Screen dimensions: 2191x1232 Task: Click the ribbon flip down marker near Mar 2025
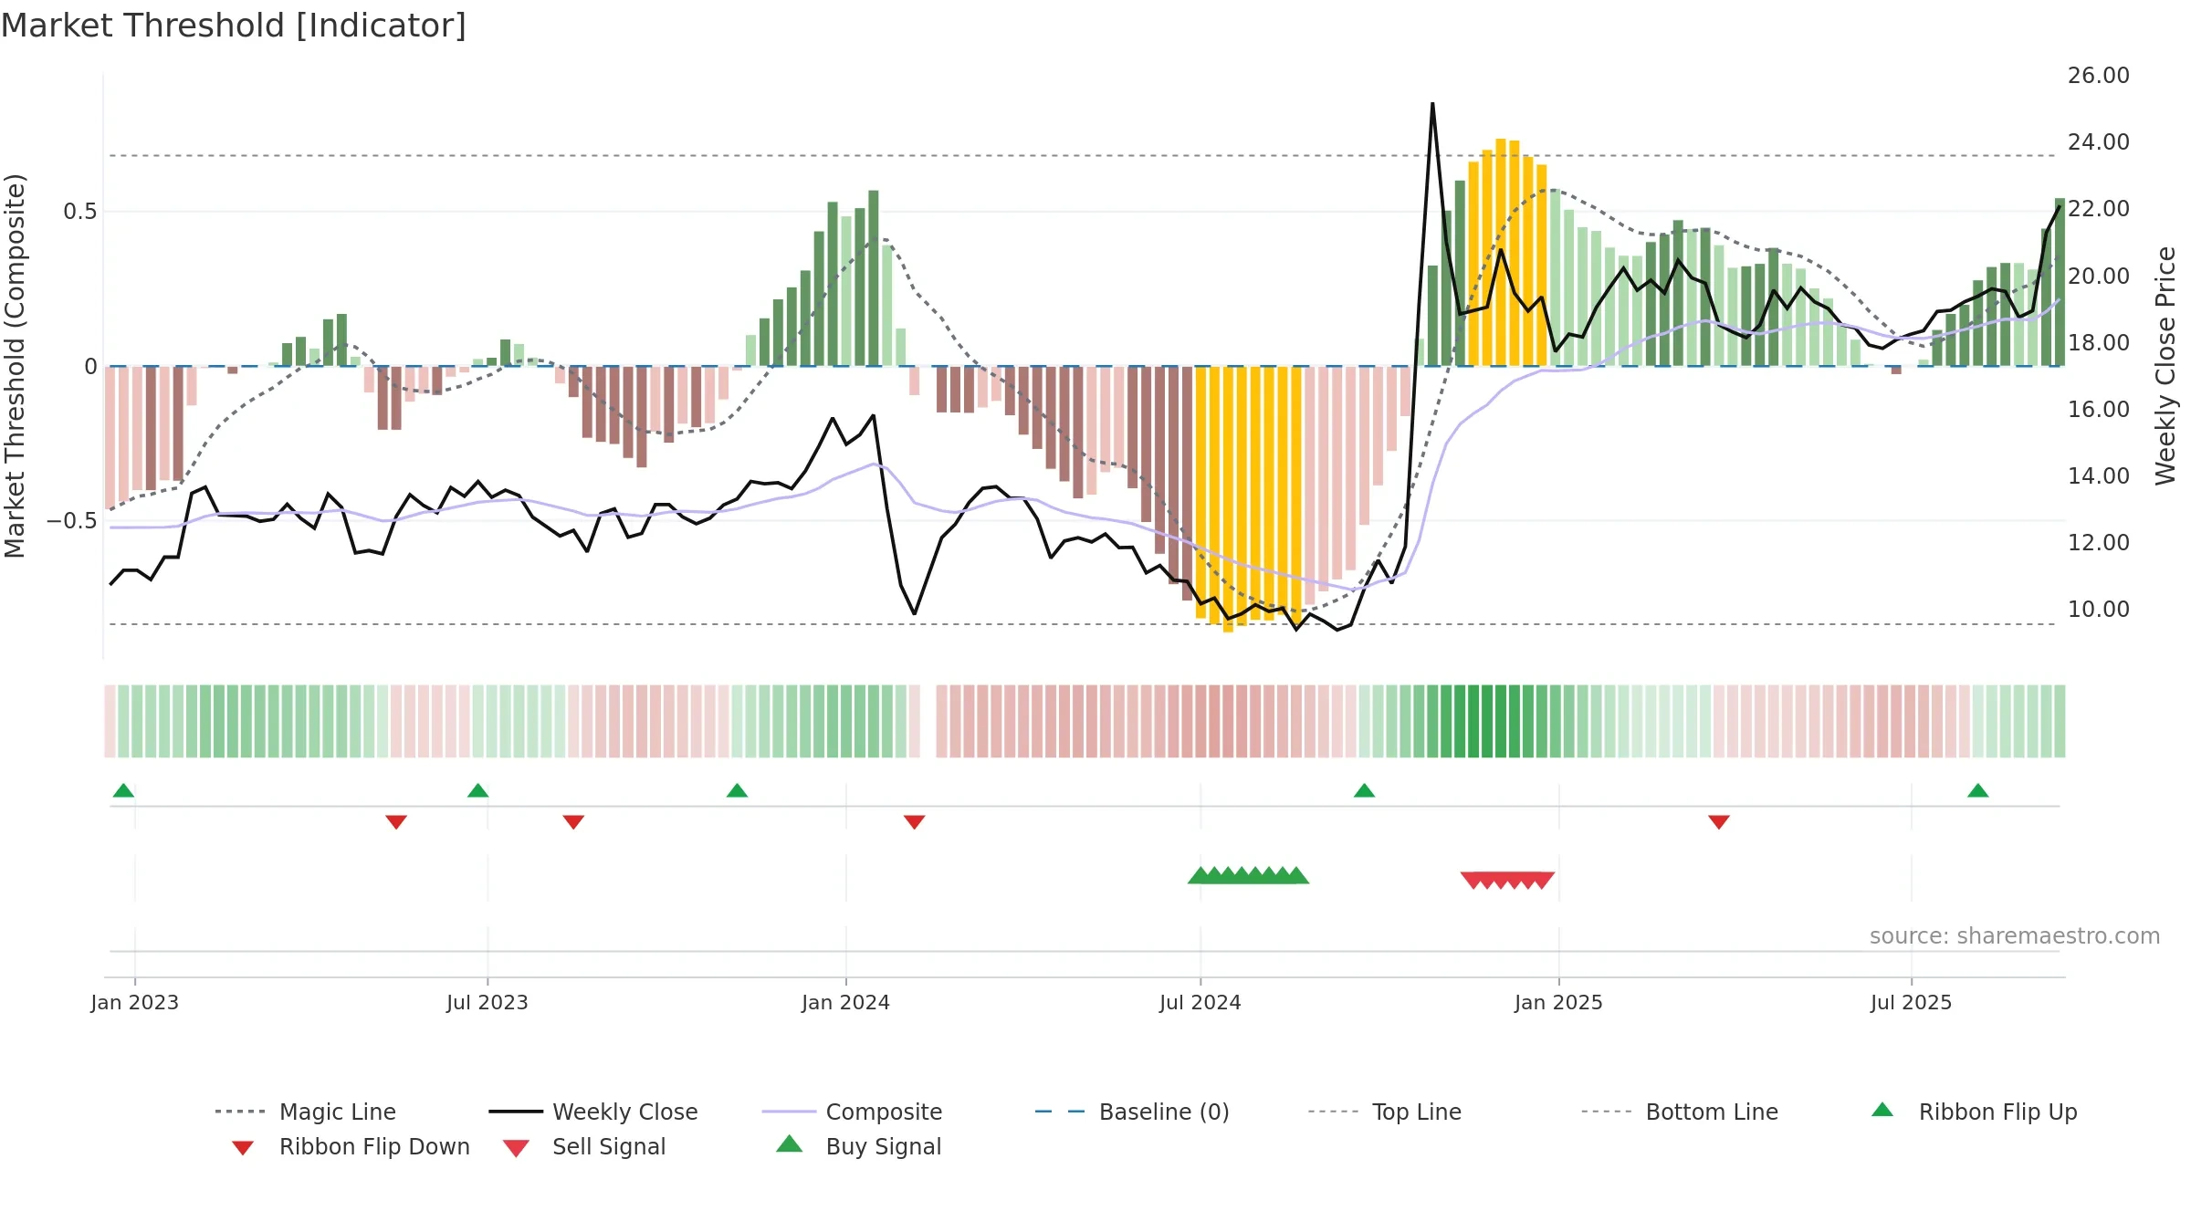tap(1719, 822)
